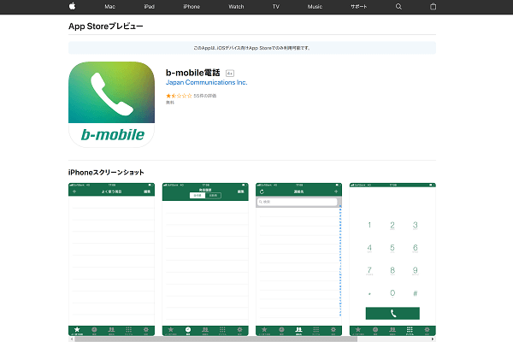Select the left segment in call history toggle
Screen dimensions: 513x342
tap(198, 196)
